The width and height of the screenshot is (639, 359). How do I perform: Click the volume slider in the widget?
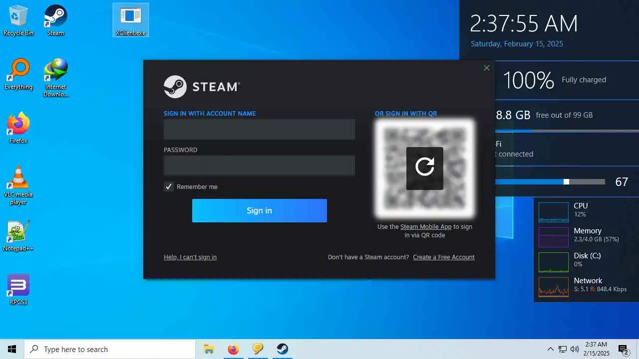pyautogui.click(x=550, y=182)
